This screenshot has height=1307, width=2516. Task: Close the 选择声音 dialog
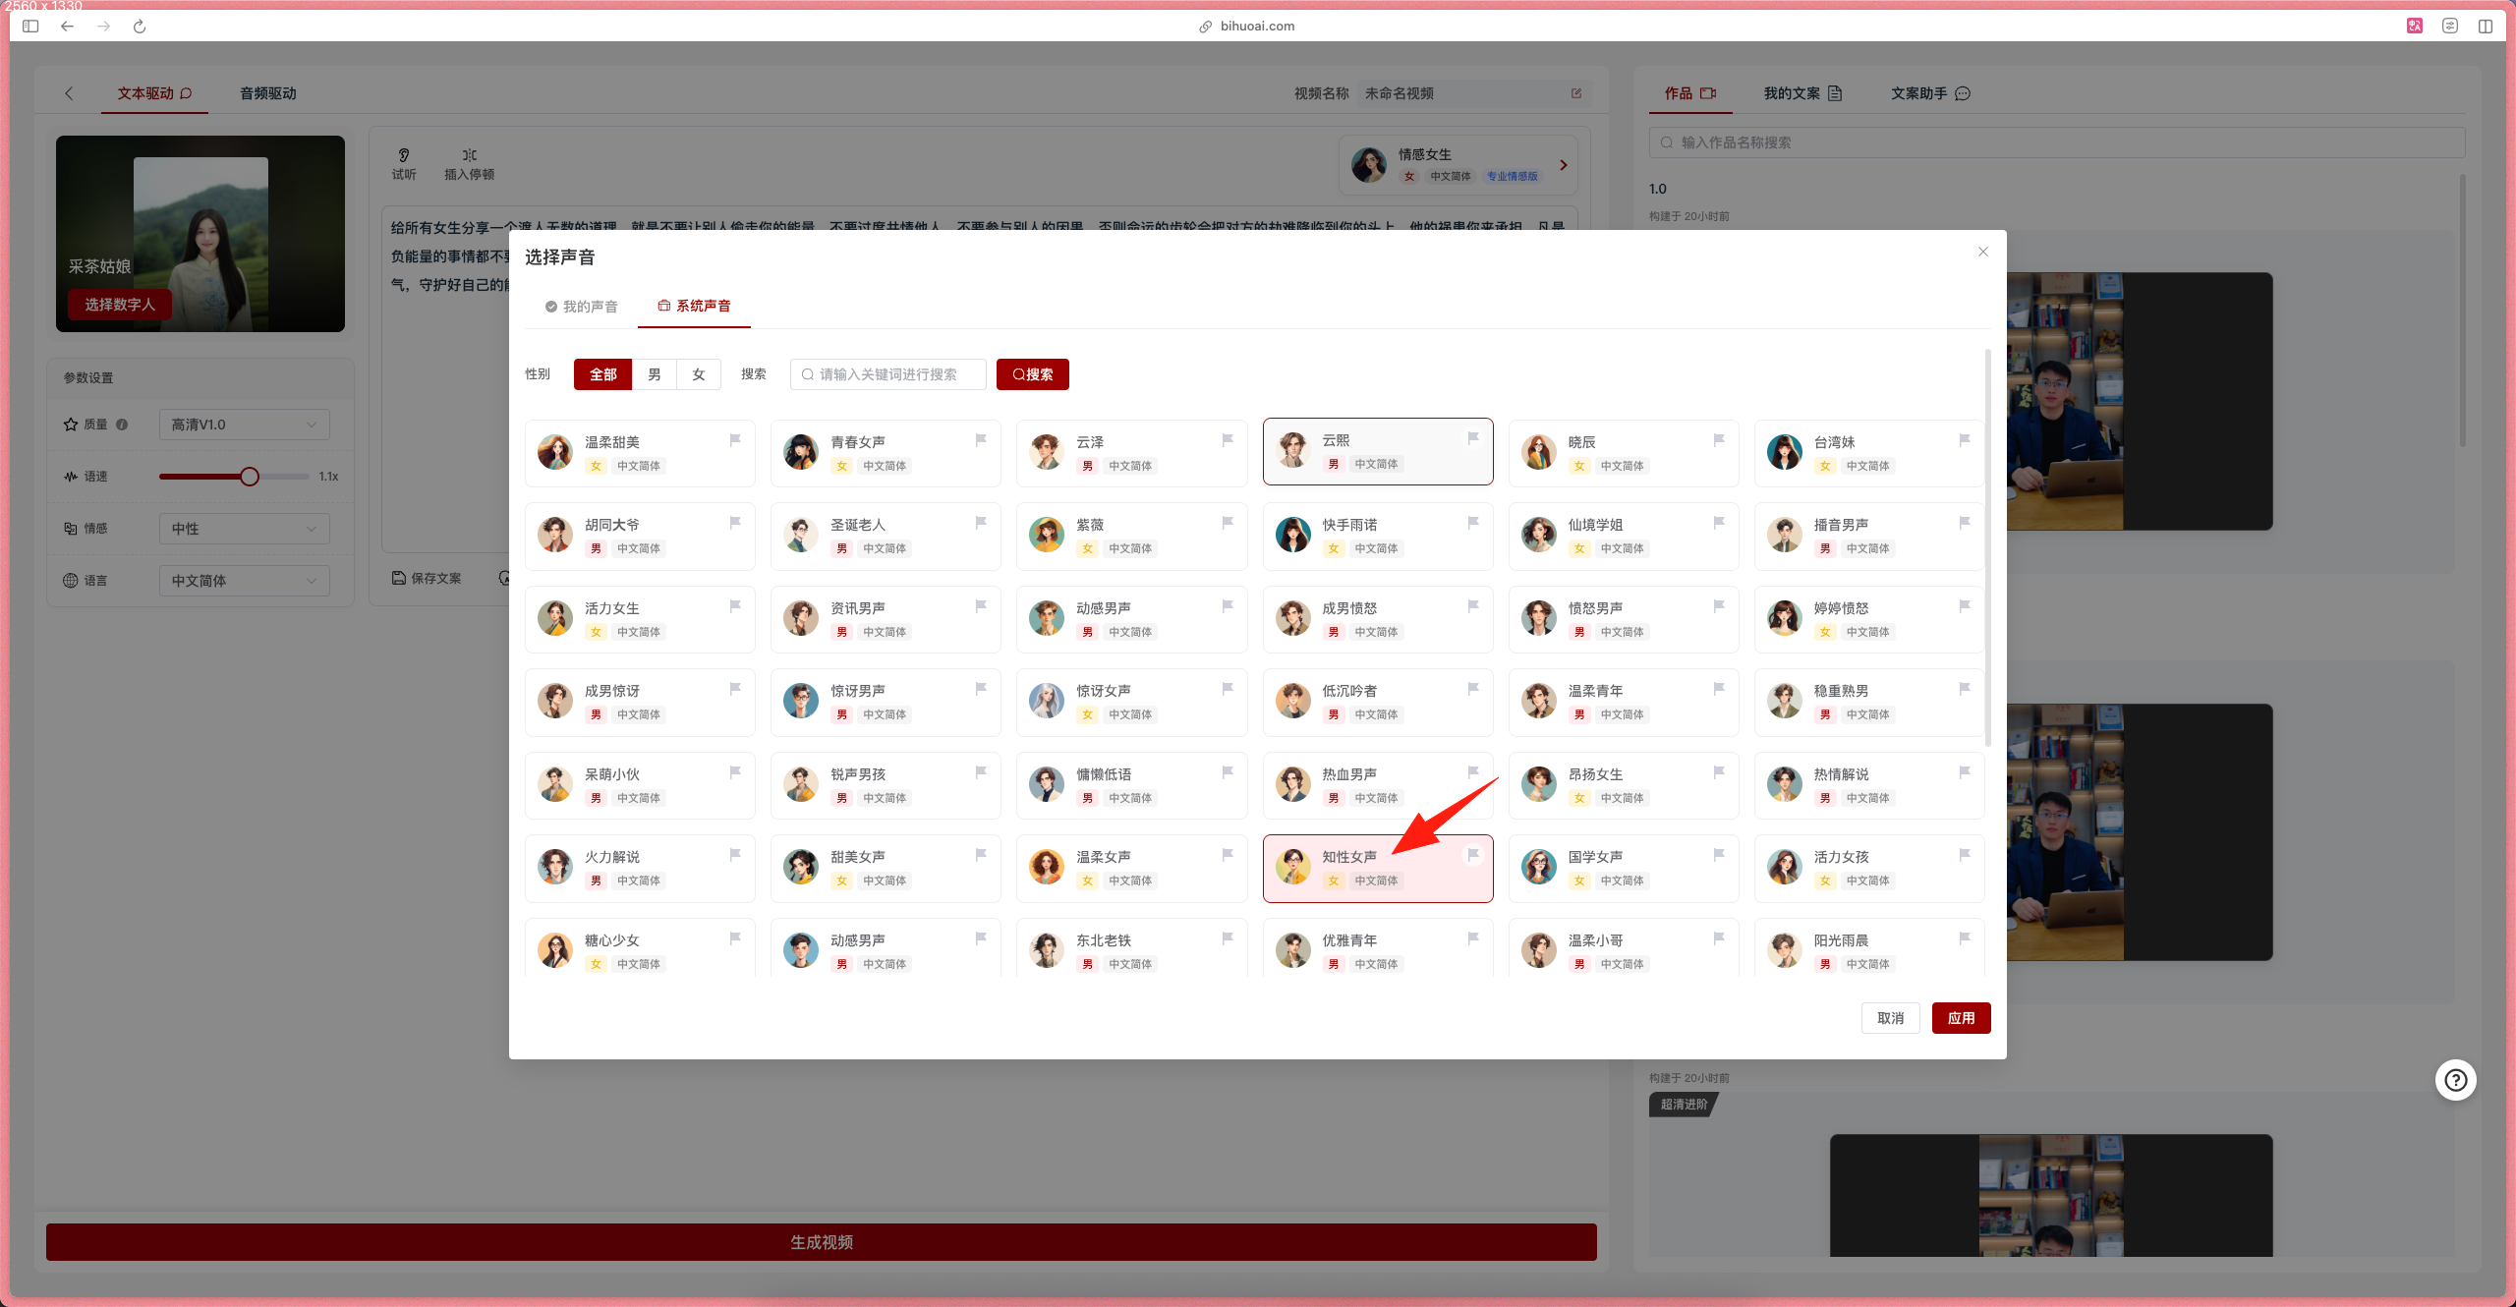point(1982,252)
